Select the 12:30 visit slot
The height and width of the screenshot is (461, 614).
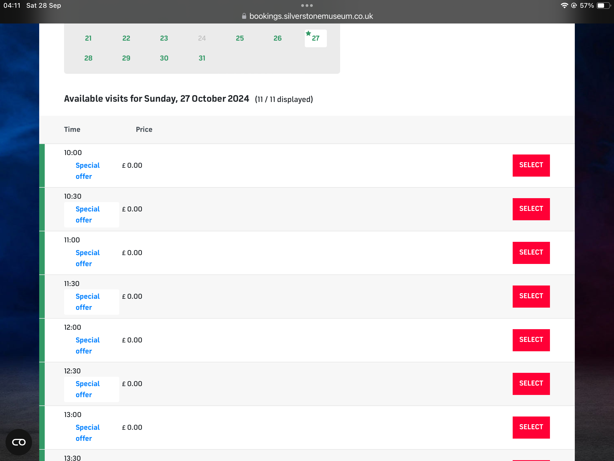531,383
